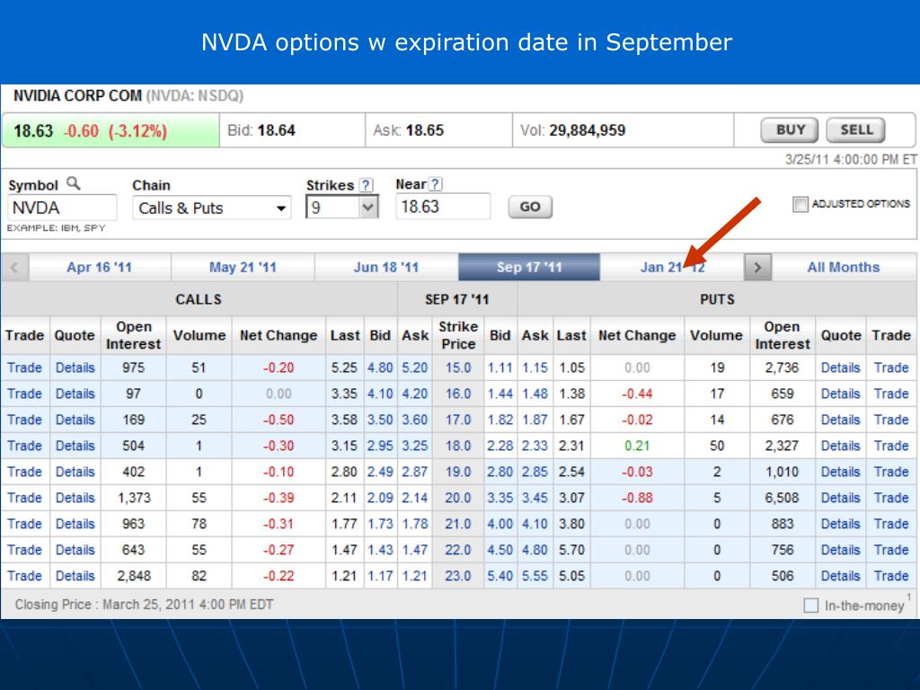Viewport: 920px width, 690px height.
Task: Open the Chain Calls & Puts dropdown
Action: tap(212, 208)
